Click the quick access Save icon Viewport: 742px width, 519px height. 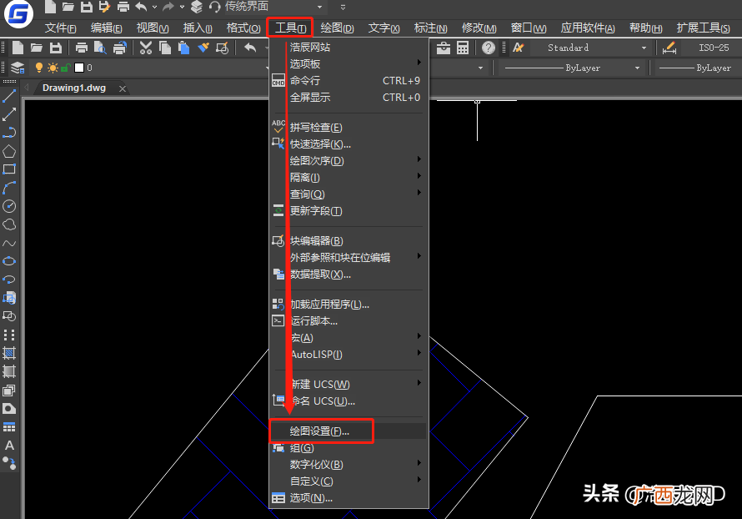click(x=87, y=7)
